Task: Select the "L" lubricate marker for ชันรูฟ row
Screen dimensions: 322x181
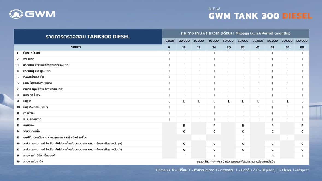Action: point(169,101)
